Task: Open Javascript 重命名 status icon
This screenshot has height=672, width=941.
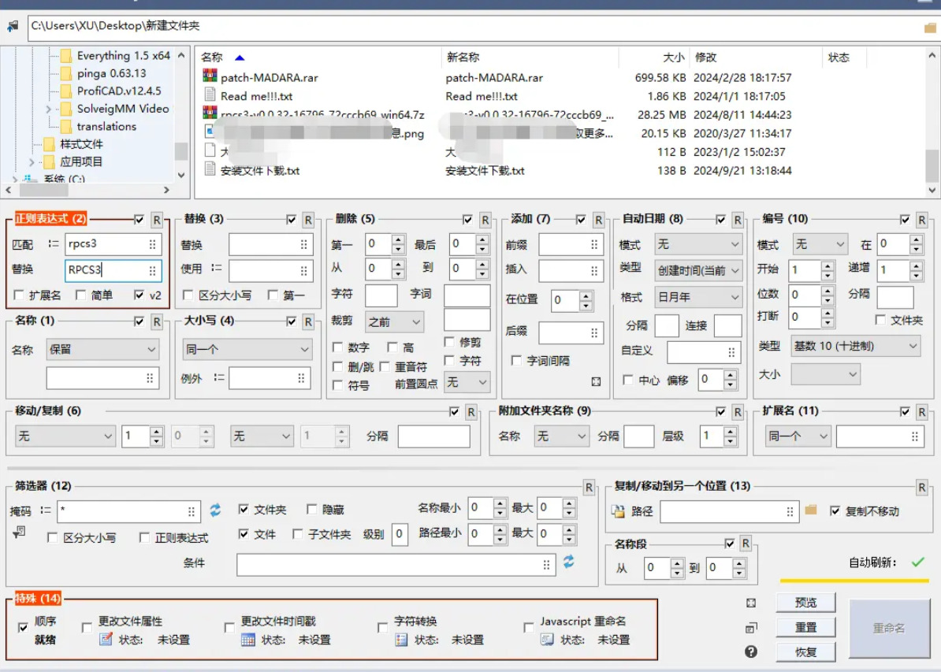Action: 547,640
